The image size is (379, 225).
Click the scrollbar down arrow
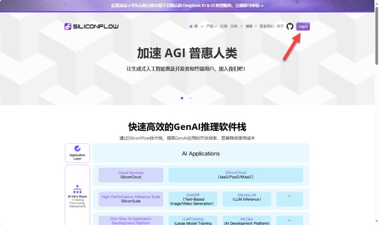[x=377, y=221]
